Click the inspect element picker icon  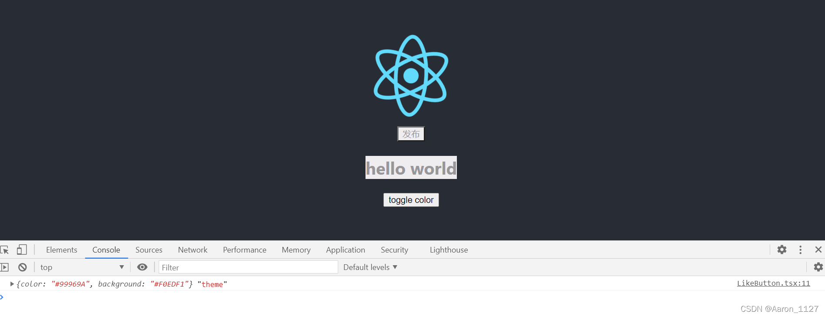[x=4, y=250]
